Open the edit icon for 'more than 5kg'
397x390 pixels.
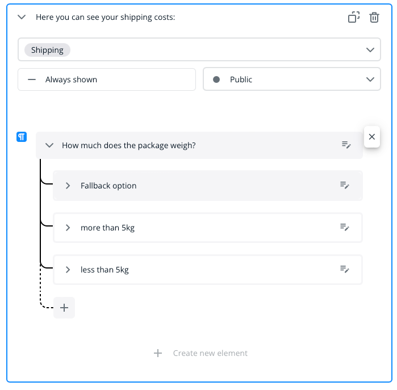(345, 227)
